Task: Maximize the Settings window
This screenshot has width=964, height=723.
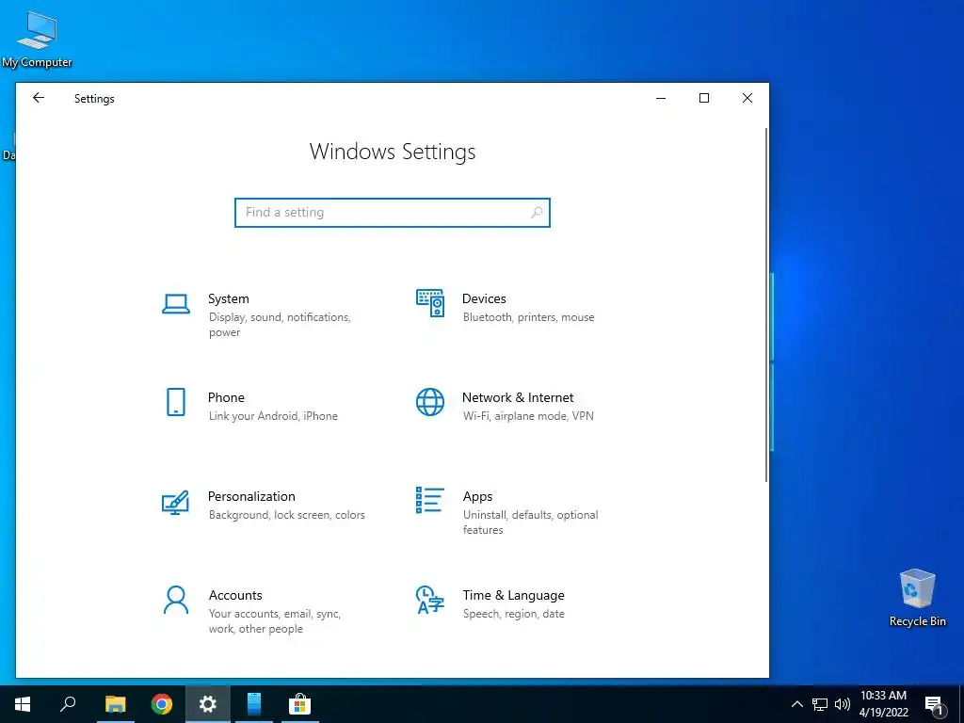Action: pyautogui.click(x=704, y=98)
